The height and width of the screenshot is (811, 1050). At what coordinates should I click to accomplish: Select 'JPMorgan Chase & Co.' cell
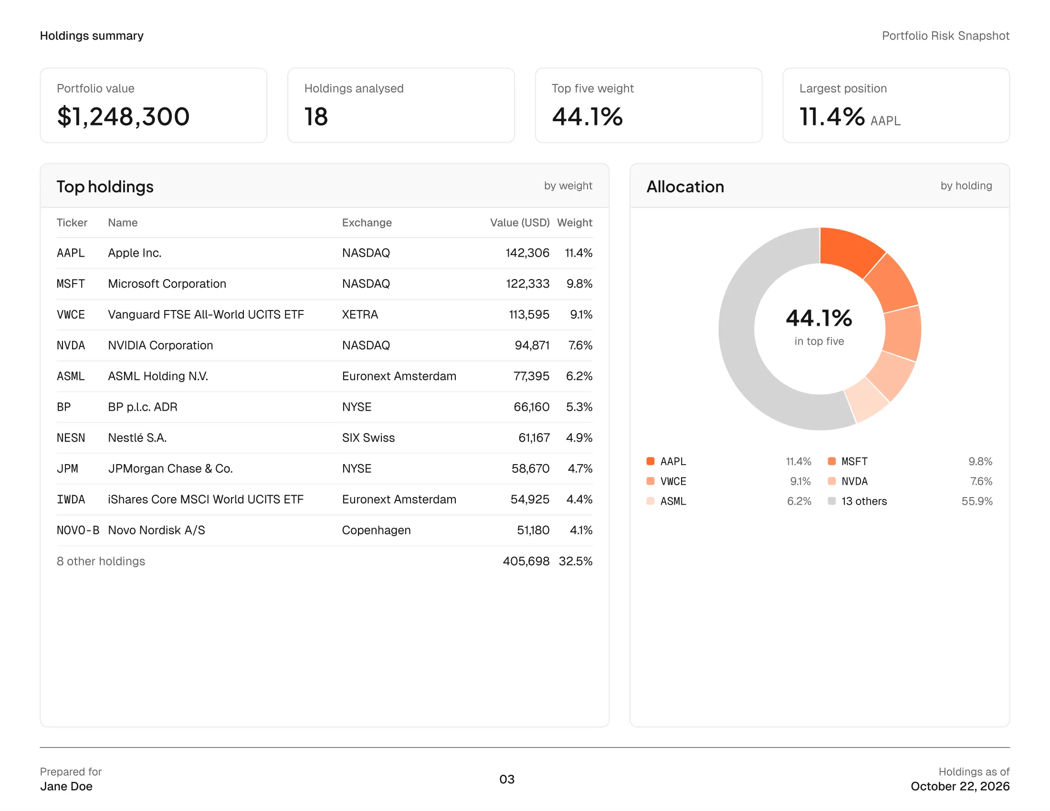(x=170, y=468)
